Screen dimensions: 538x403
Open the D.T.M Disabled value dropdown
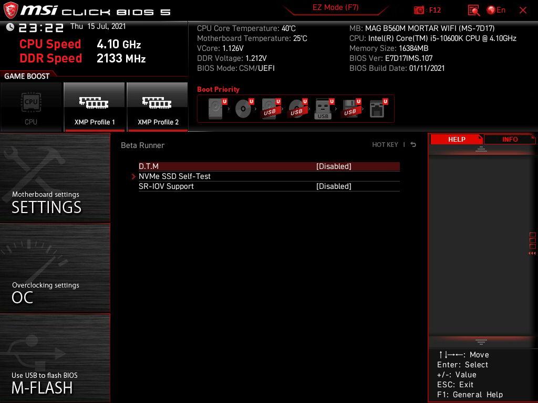(334, 166)
